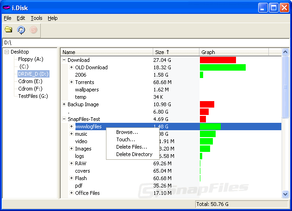
Task: Click the 69.26 M size value
Action: 162,163
